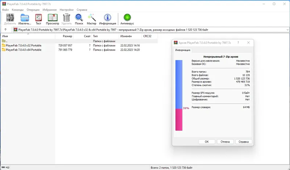Image resolution: width=290 pixels, height=170 pixels.
Task: Open the Операции menu
Action: 33,10
